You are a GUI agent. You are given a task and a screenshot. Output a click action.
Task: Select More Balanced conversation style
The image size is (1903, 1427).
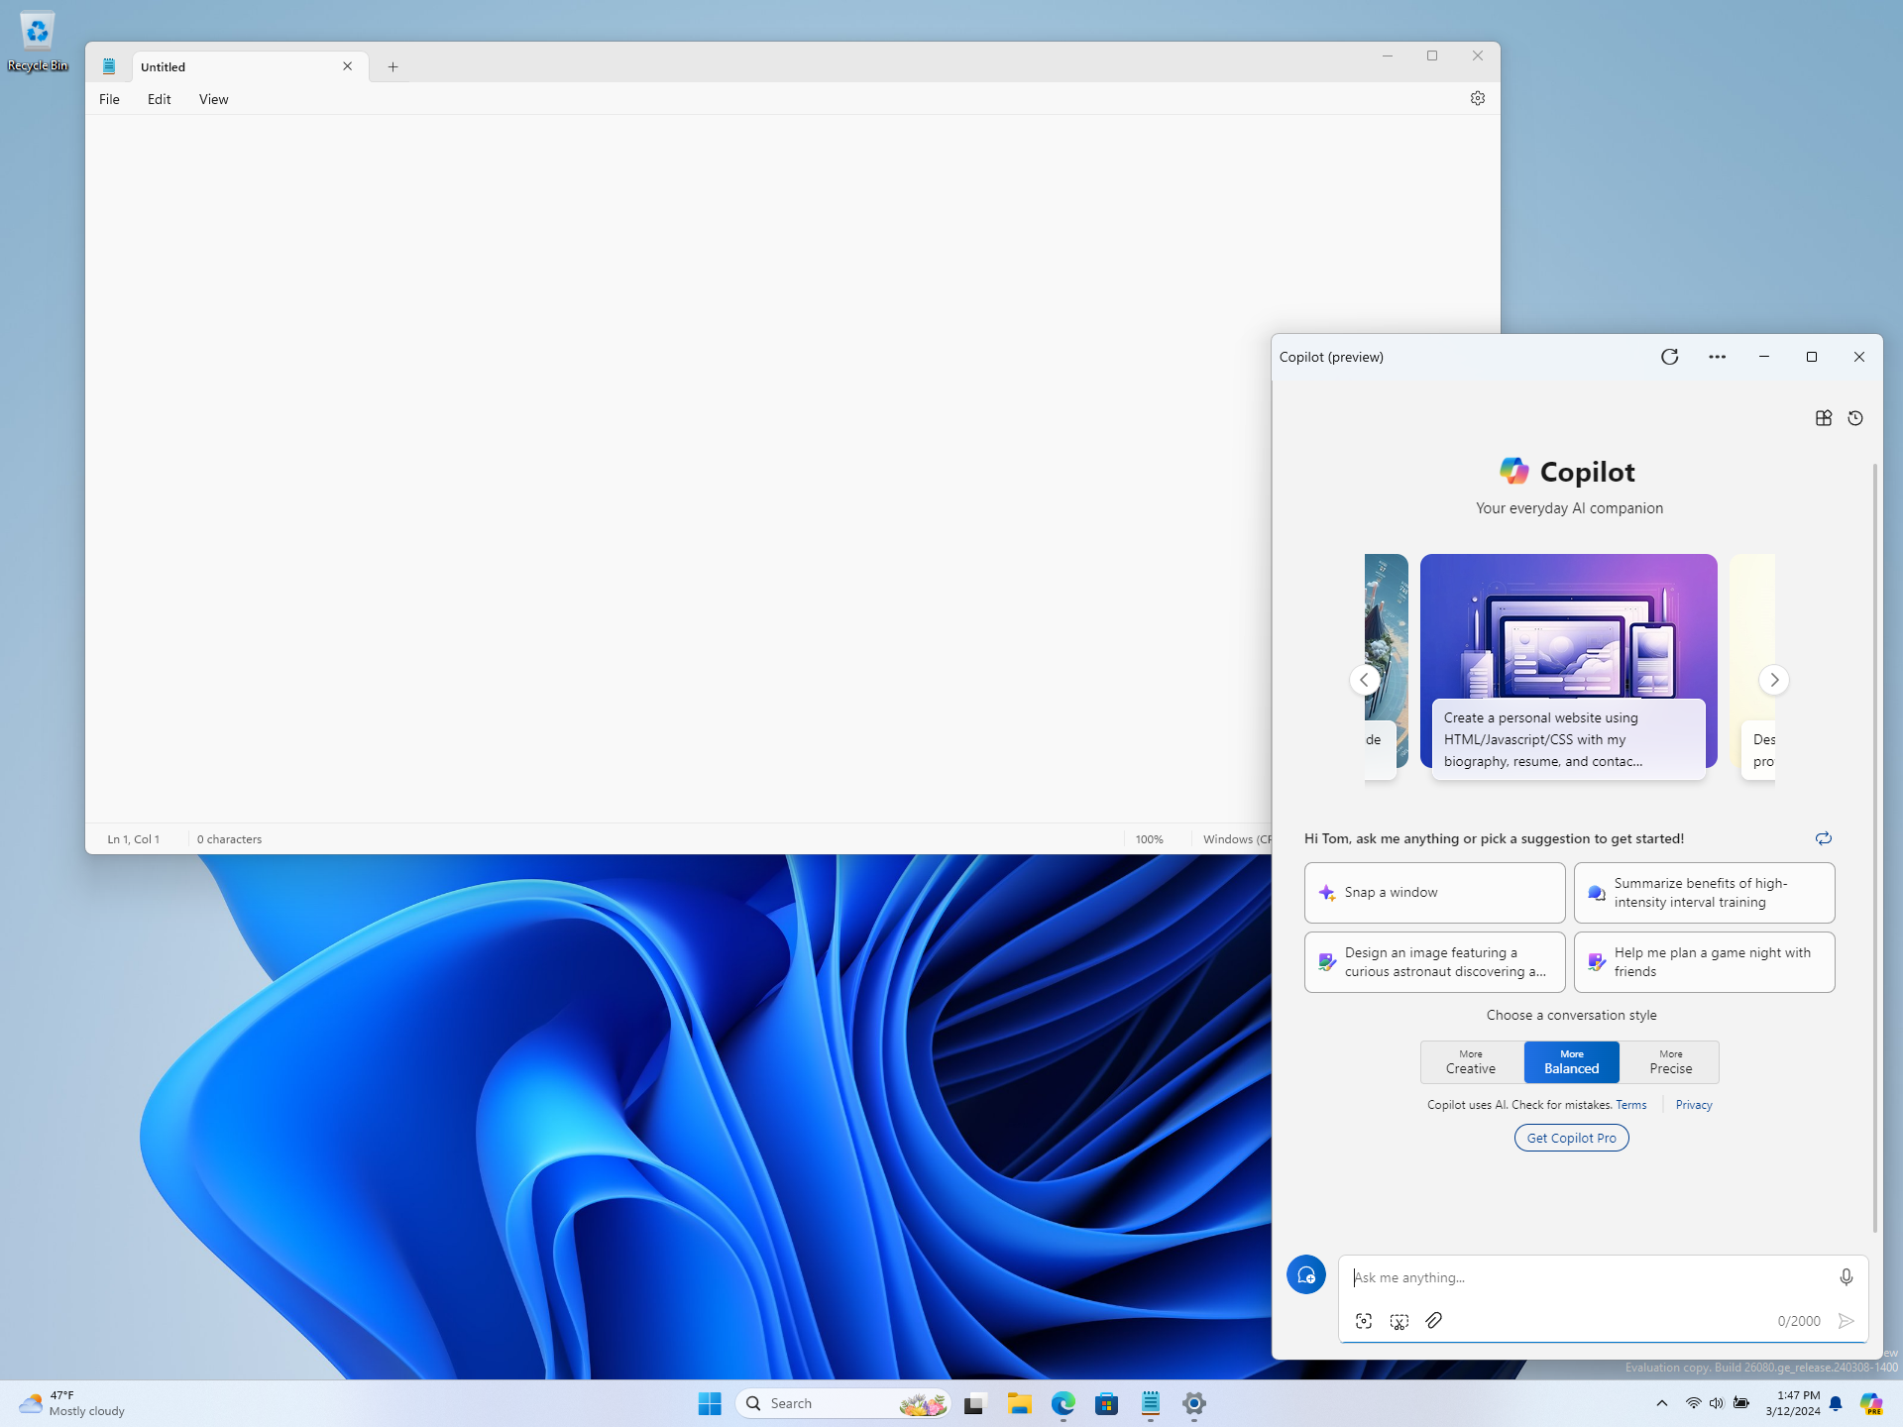1570,1061
